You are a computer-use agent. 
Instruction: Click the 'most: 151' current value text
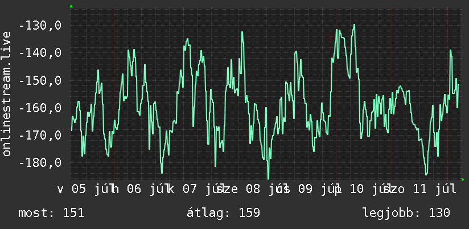point(51,213)
